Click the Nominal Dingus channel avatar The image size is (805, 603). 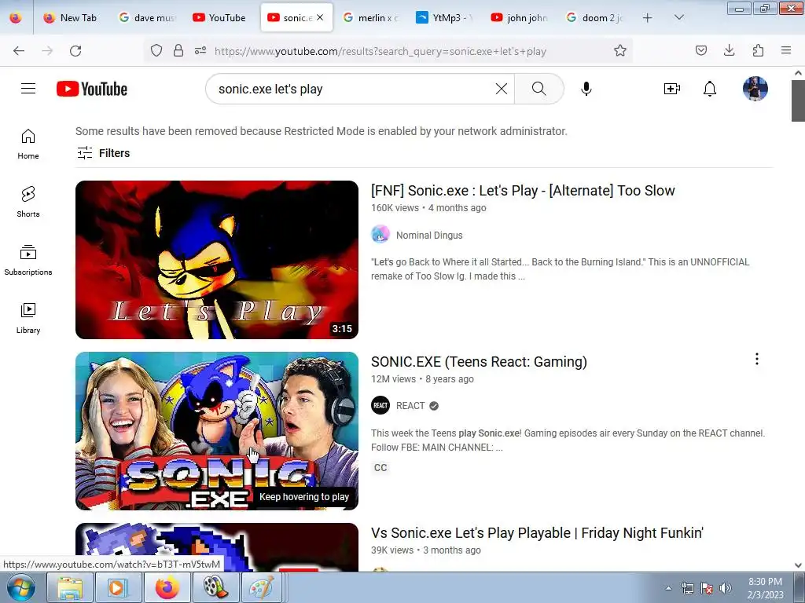380,234
